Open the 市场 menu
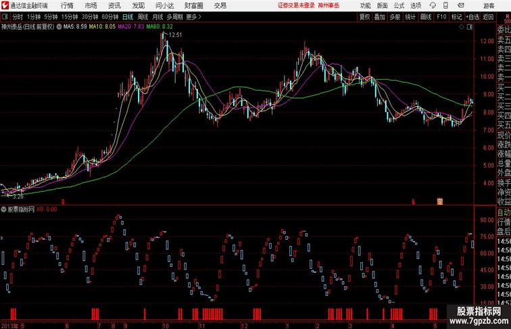 pos(91,5)
